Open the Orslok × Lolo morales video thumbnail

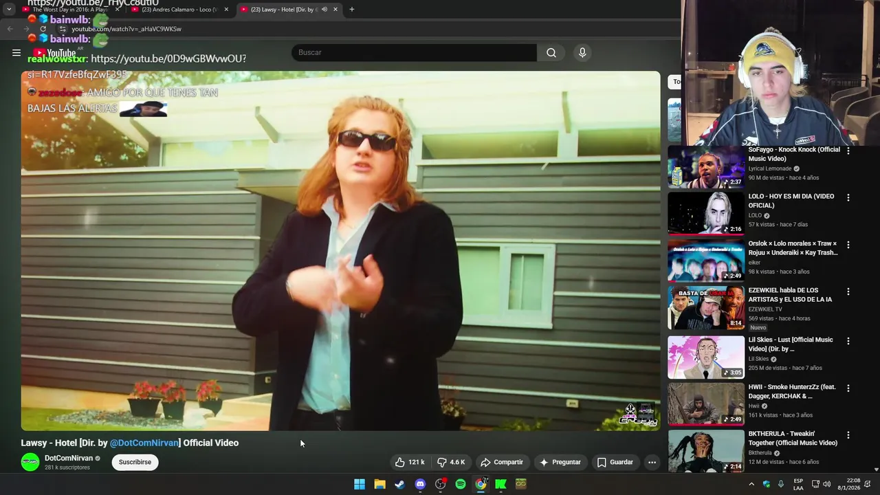[x=706, y=261]
